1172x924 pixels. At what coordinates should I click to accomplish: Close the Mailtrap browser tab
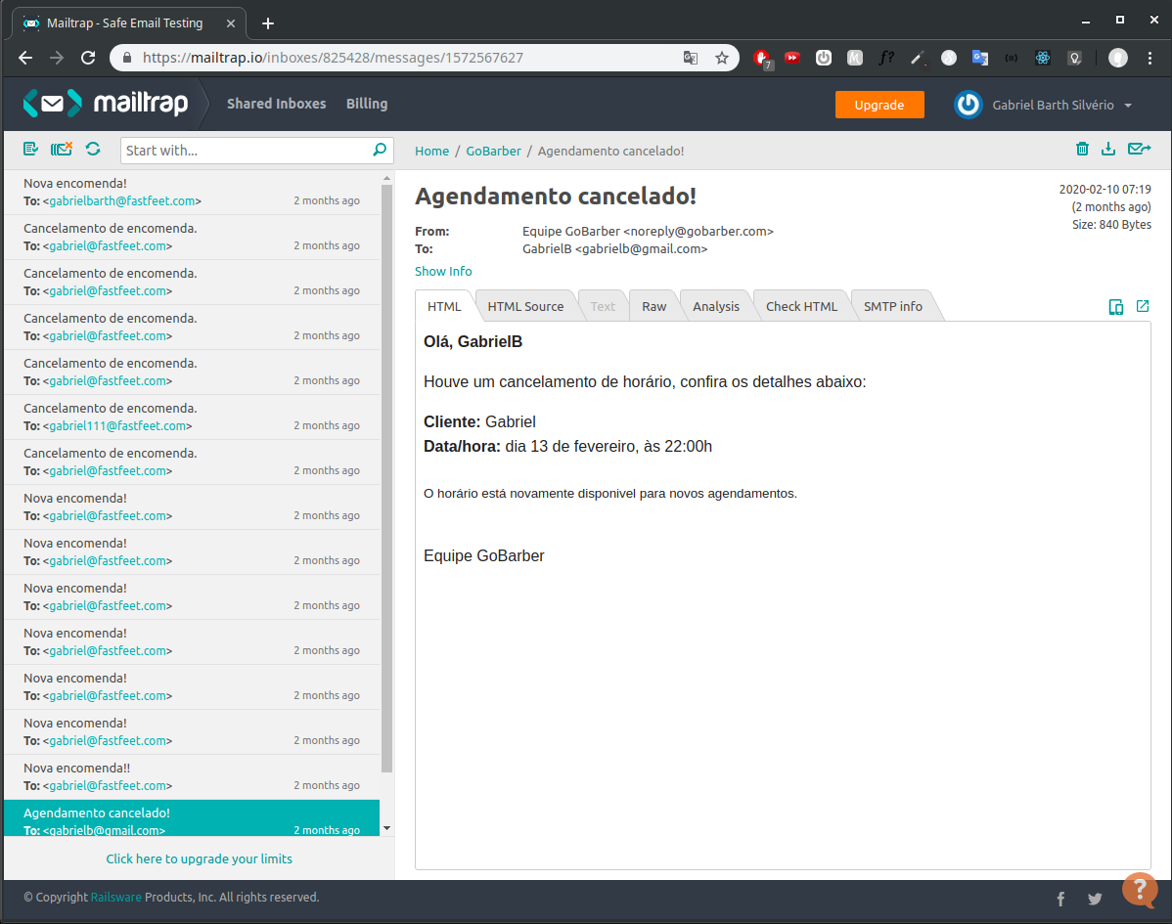point(230,23)
